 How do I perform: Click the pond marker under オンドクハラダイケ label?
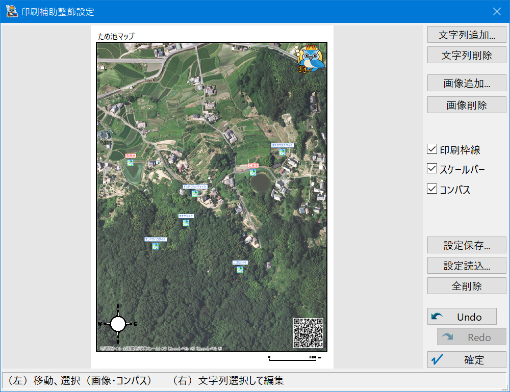tap(156, 246)
